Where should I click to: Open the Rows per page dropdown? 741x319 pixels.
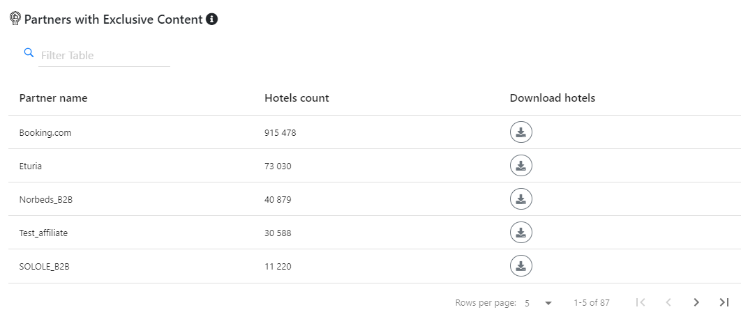click(x=538, y=303)
